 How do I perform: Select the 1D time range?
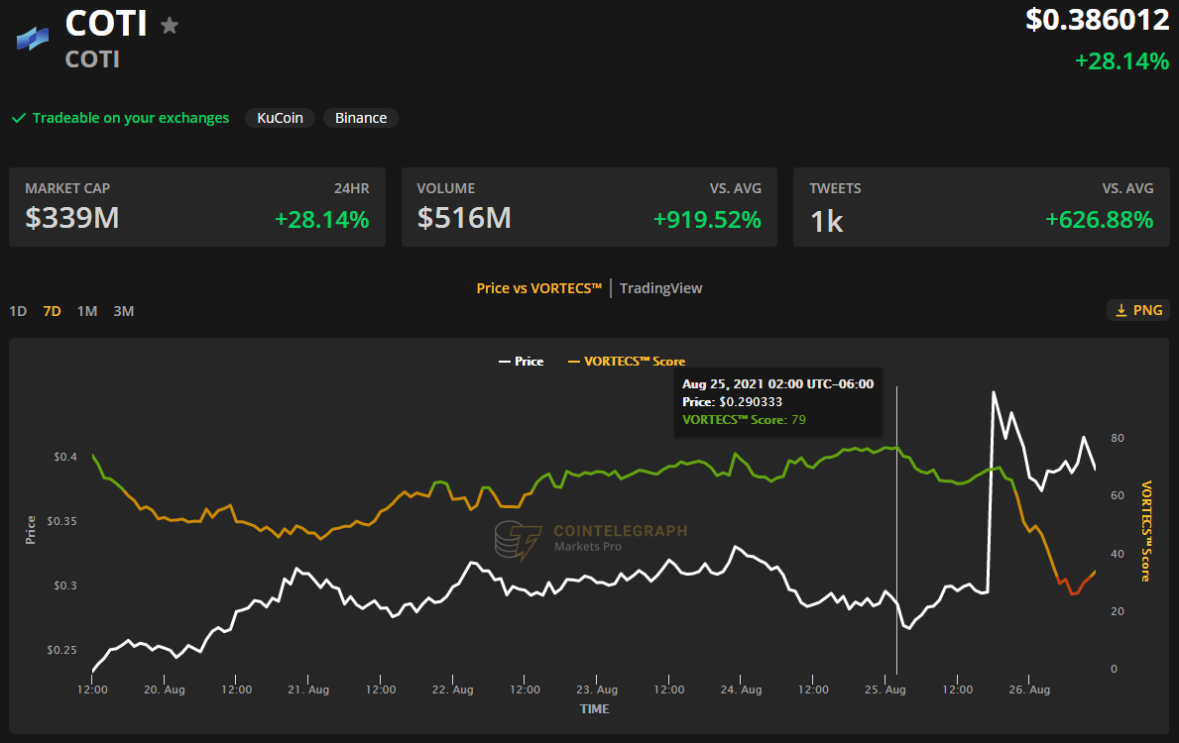click(18, 311)
